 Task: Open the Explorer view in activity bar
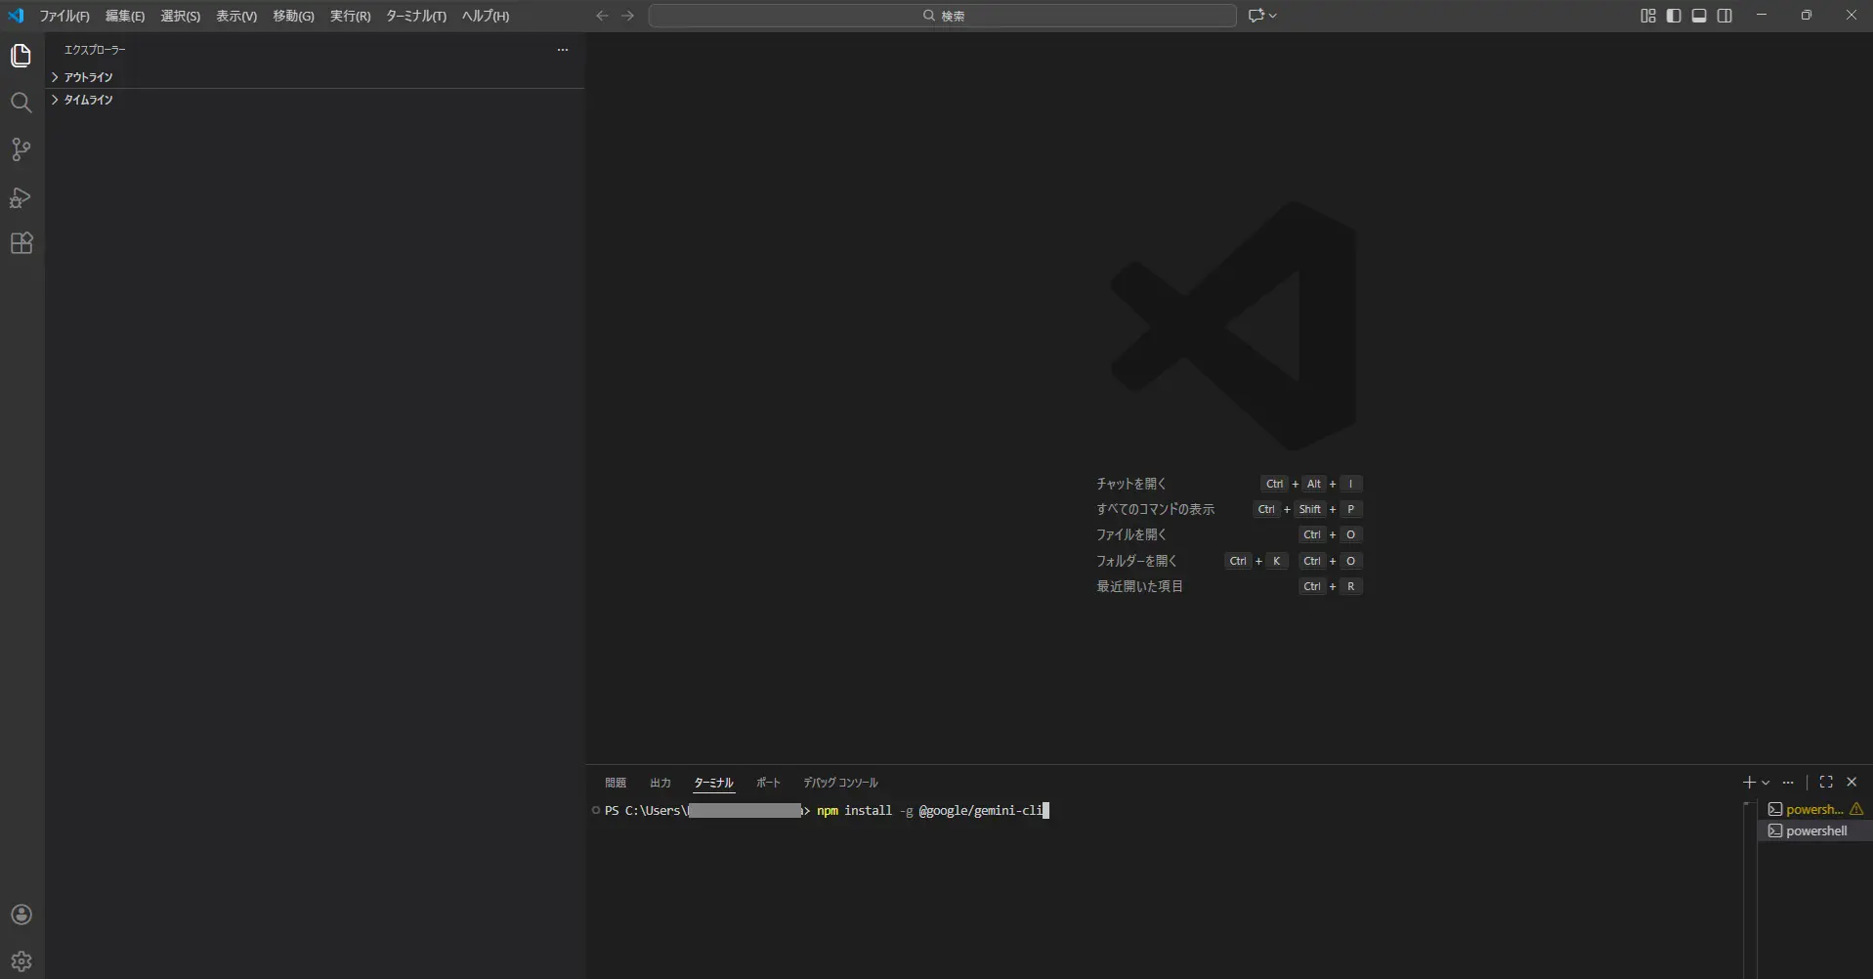pyautogui.click(x=21, y=56)
